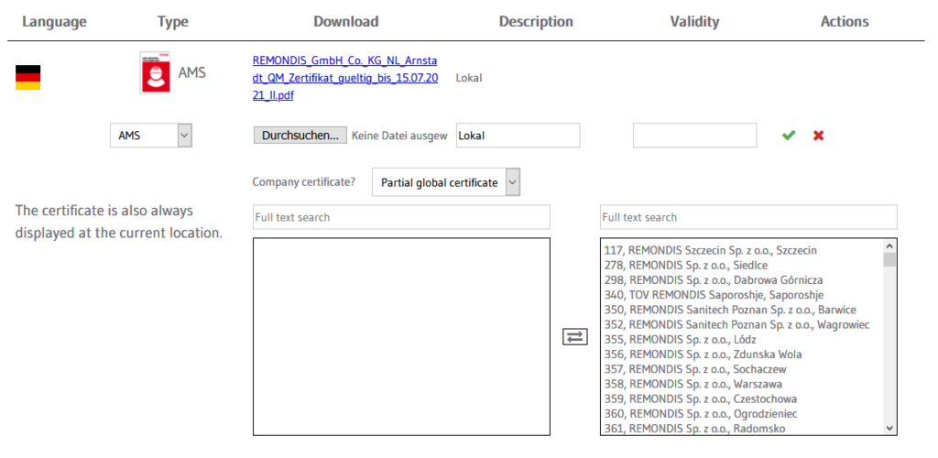This screenshot has width=938, height=458.
Task: Click the empty left selection list box
Action: [x=401, y=336]
